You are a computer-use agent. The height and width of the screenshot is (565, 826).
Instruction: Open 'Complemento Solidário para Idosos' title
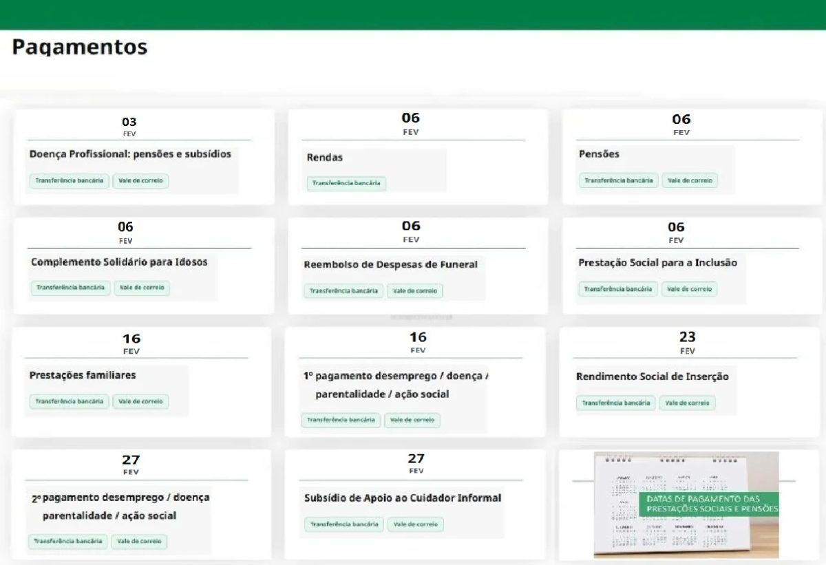pos(119,262)
